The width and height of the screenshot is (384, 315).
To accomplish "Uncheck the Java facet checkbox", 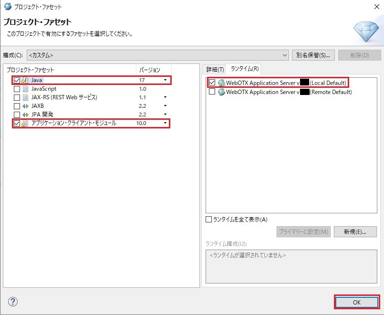I will 17,80.
